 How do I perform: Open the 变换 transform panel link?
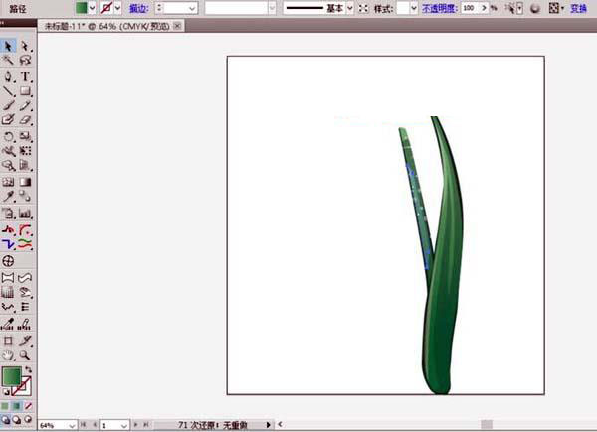point(579,8)
